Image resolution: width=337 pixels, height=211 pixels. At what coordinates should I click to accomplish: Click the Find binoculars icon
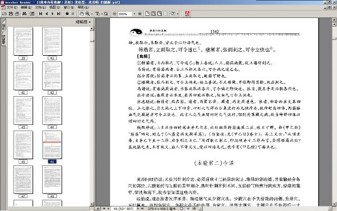(x=24, y=14)
